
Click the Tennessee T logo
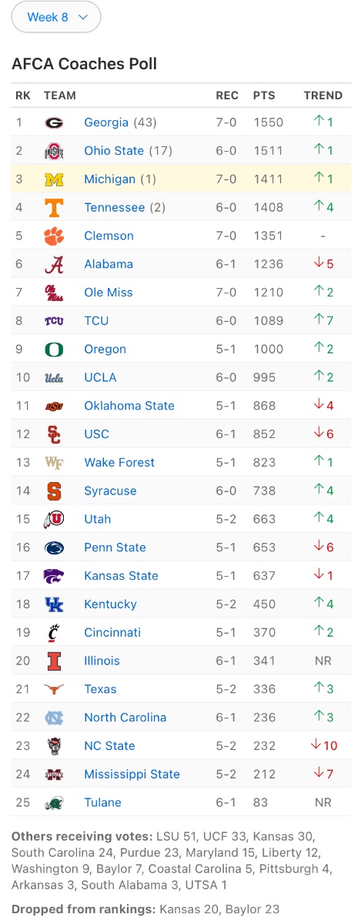click(54, 208)
